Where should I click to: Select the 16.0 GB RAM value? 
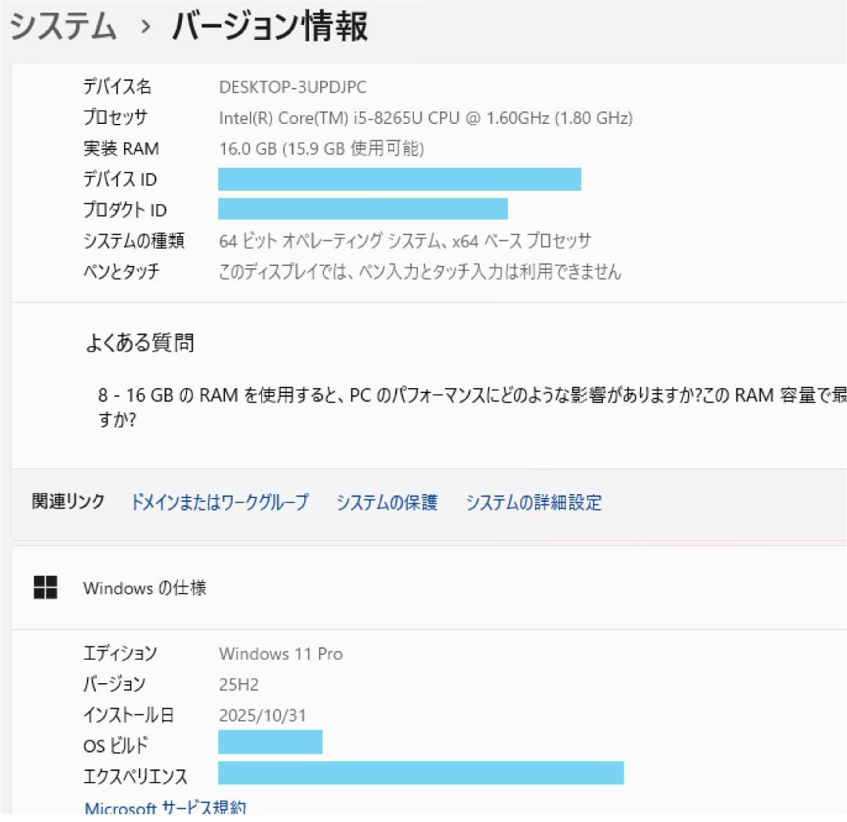[x=322, y=148]
